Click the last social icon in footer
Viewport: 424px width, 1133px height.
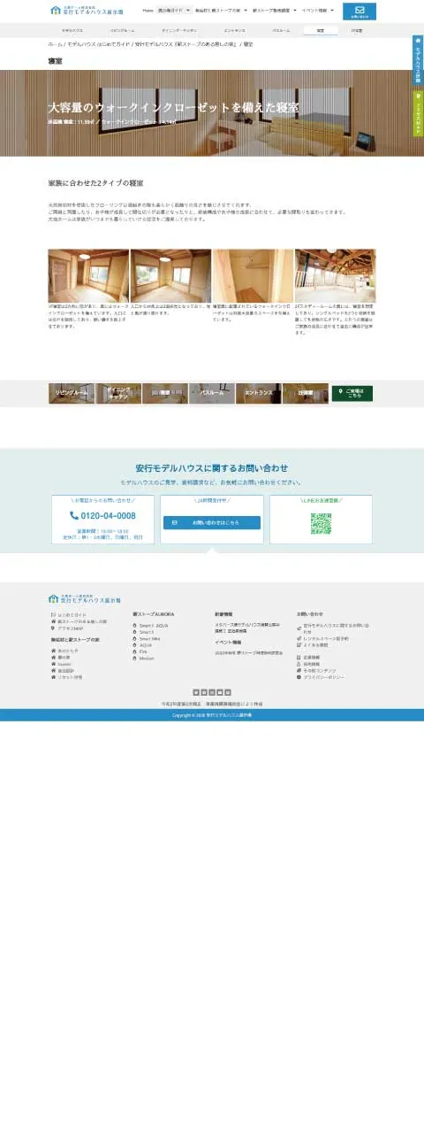pyautogui.click(x=228, y=692)
